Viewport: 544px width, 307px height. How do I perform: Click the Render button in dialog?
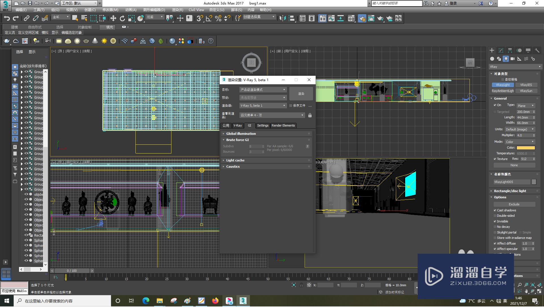(x=301, y=93)
